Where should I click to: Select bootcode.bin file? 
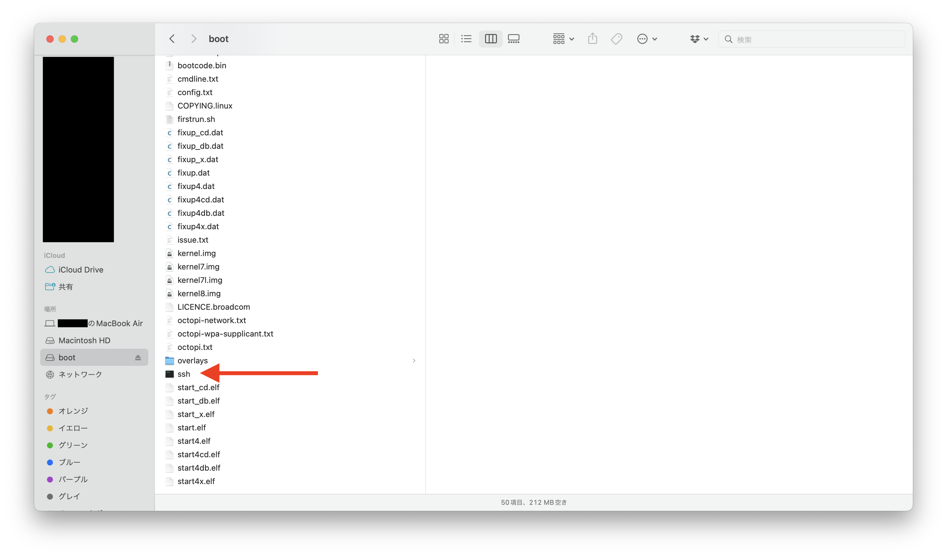point(202,65)
